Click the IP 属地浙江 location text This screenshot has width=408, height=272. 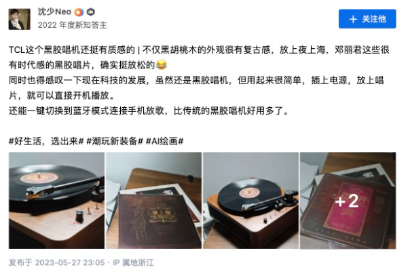[133, 263]
